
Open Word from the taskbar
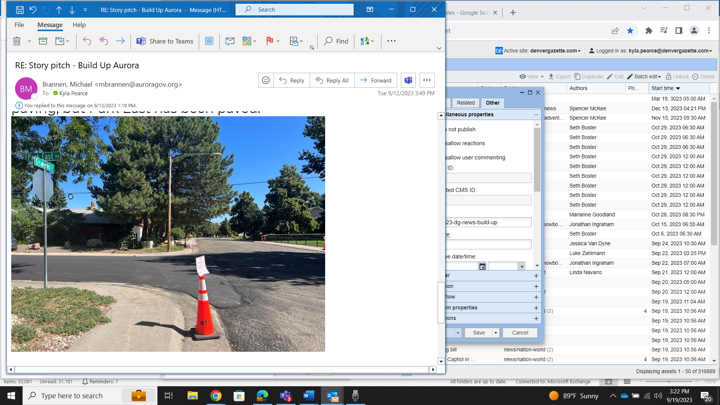pos(309,396)
